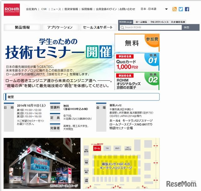
Task: Open the セールス&サポート menu
Action: point(98,27)
